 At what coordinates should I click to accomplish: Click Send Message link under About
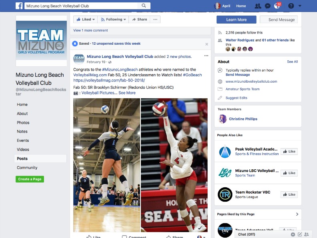pos(238,75)
